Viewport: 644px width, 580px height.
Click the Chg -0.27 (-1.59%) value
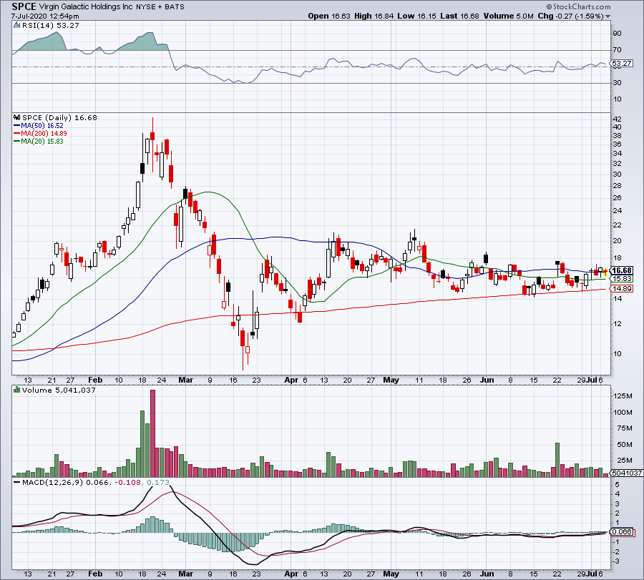click(x=570, y=16)
